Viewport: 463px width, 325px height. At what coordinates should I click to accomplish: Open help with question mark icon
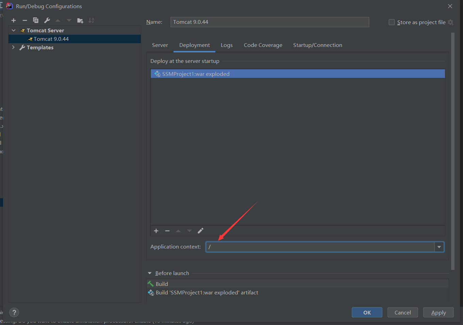tap(14, 312)
